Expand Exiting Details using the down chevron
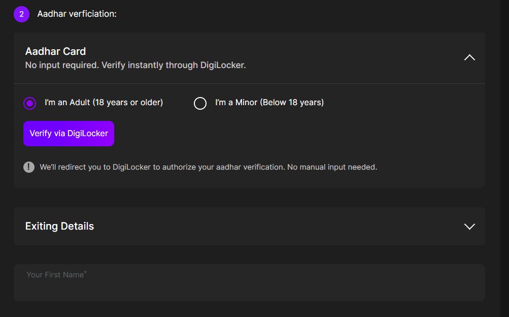This screenshot has height=317, width=509. [469, 227]
